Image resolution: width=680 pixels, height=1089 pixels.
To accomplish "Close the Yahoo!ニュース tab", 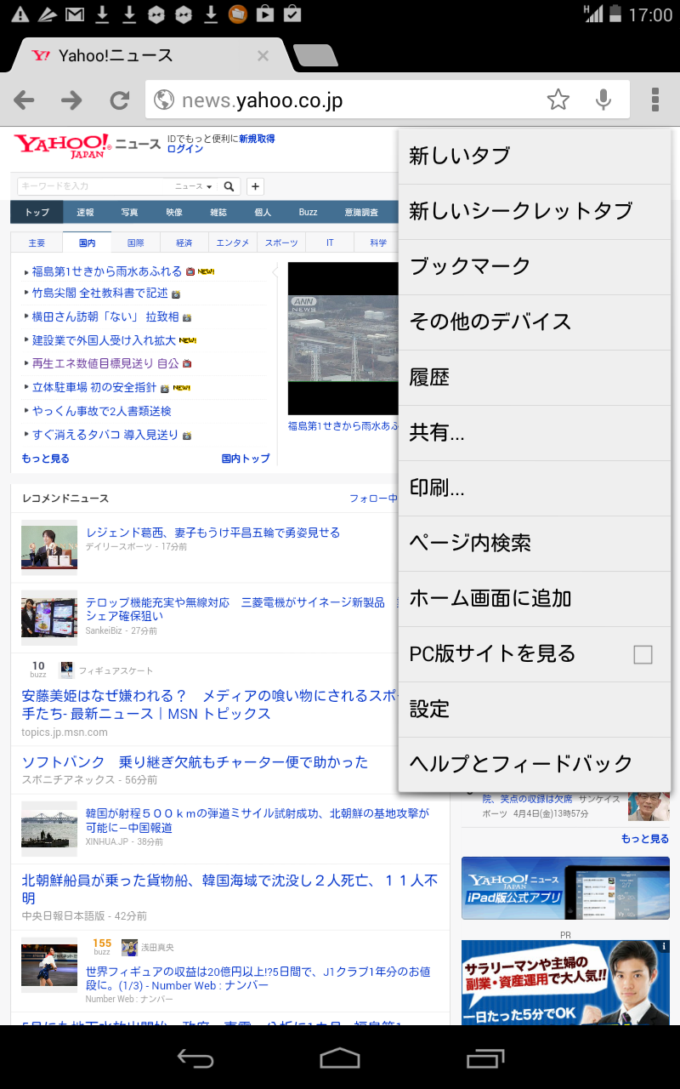I will click(x=263, y=56).
